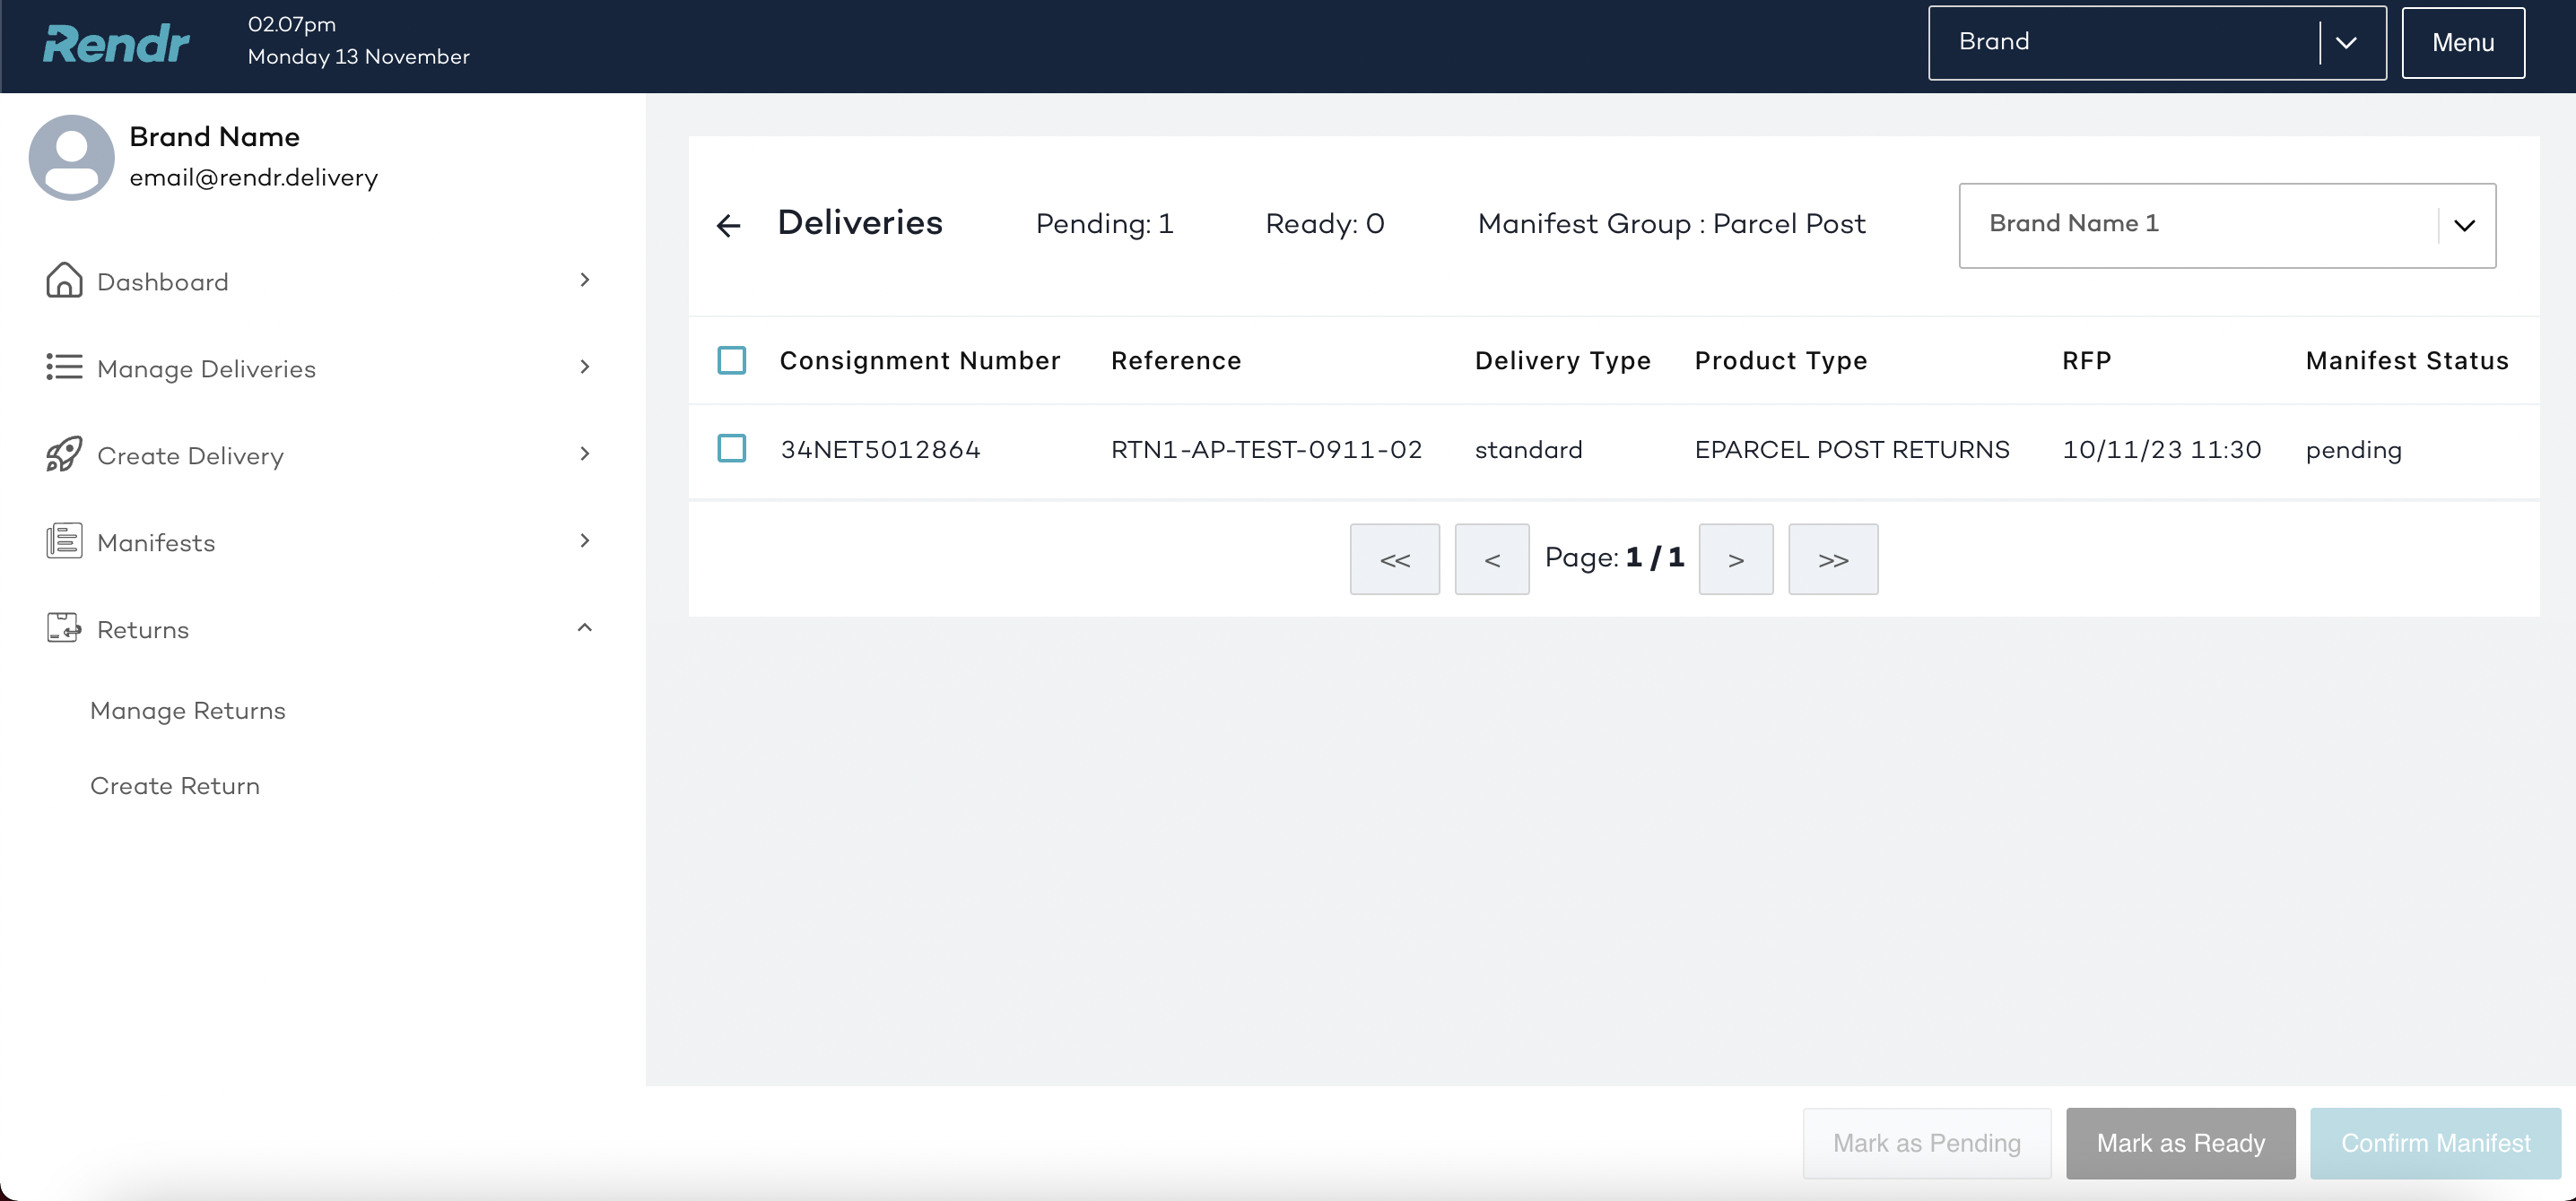Click the email@rendr.delivery address

pos(254,177)
